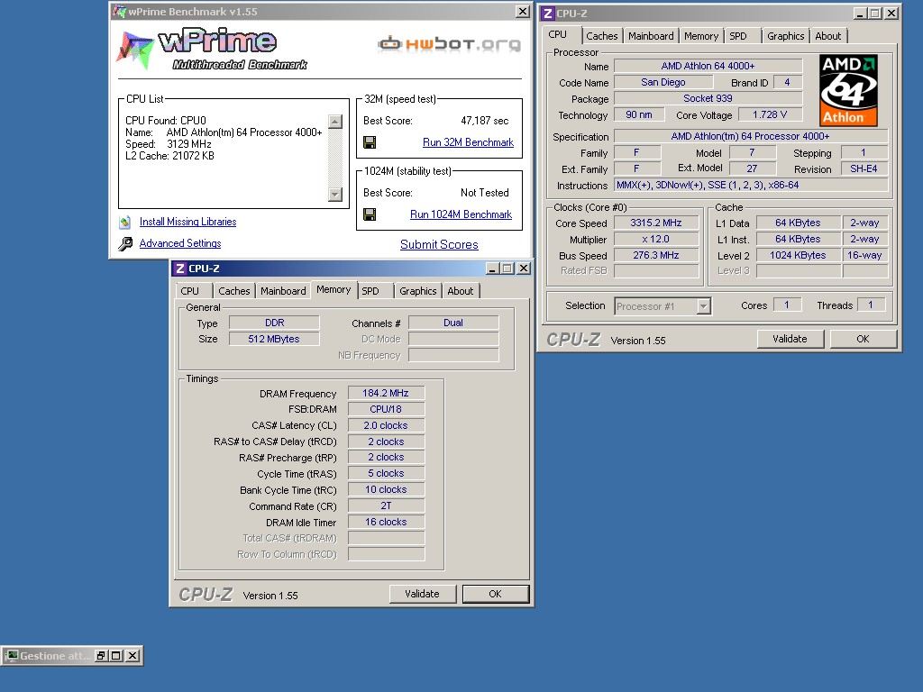Image resolution: width=923 pixels, height=692 pixels.
Task: Click the hwbot.org logo in wPrime
Action: point(449,44)
